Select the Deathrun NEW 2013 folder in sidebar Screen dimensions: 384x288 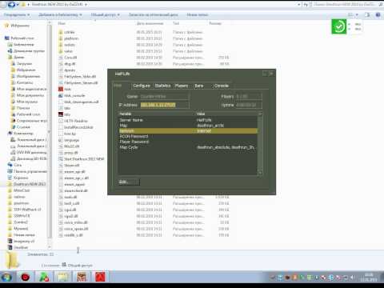pos(30,184)
